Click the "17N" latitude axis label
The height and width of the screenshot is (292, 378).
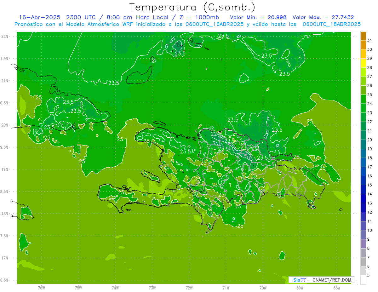[x=5, y=258]
